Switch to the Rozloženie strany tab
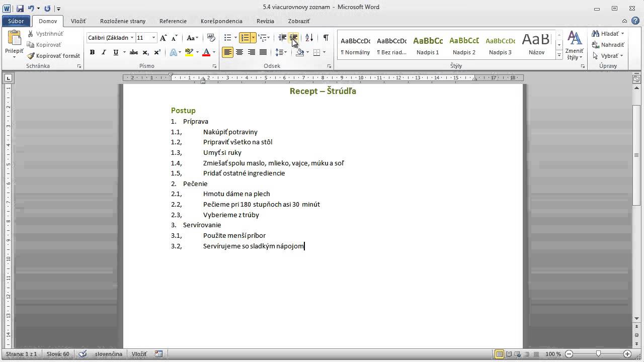 point(123,21)
